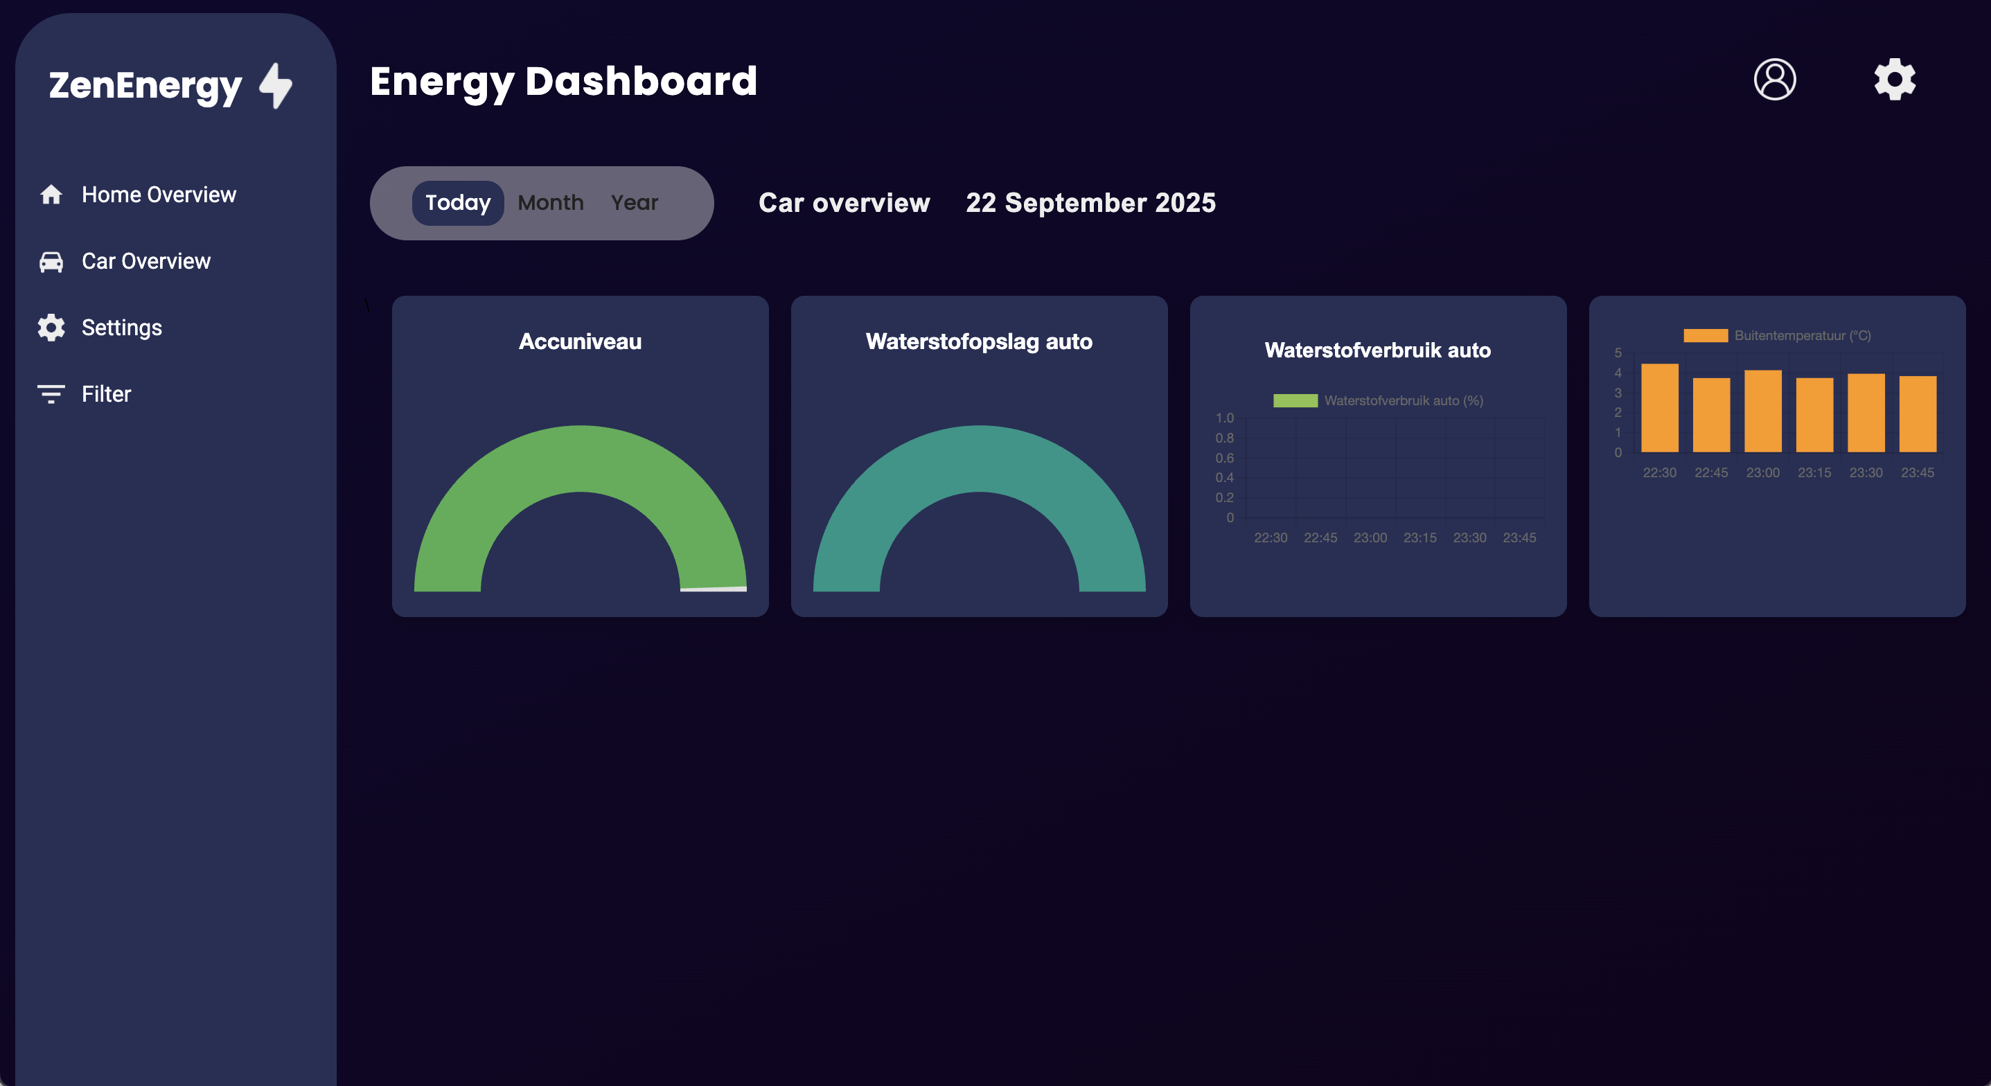Click the green Accuniveau gauge arc

tap(580, 458)
